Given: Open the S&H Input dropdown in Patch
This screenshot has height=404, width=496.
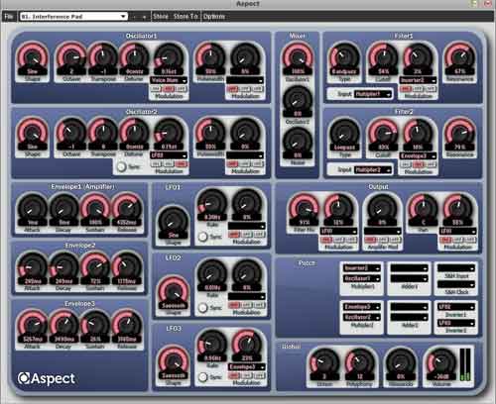Looking at the screenshot, I should click(456, 268).
